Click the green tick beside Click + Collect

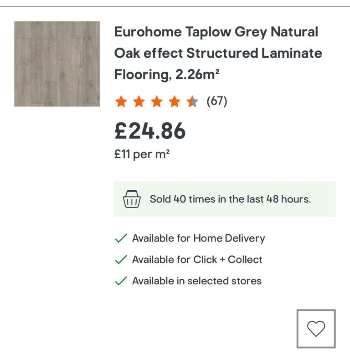[x=121, y=260]
